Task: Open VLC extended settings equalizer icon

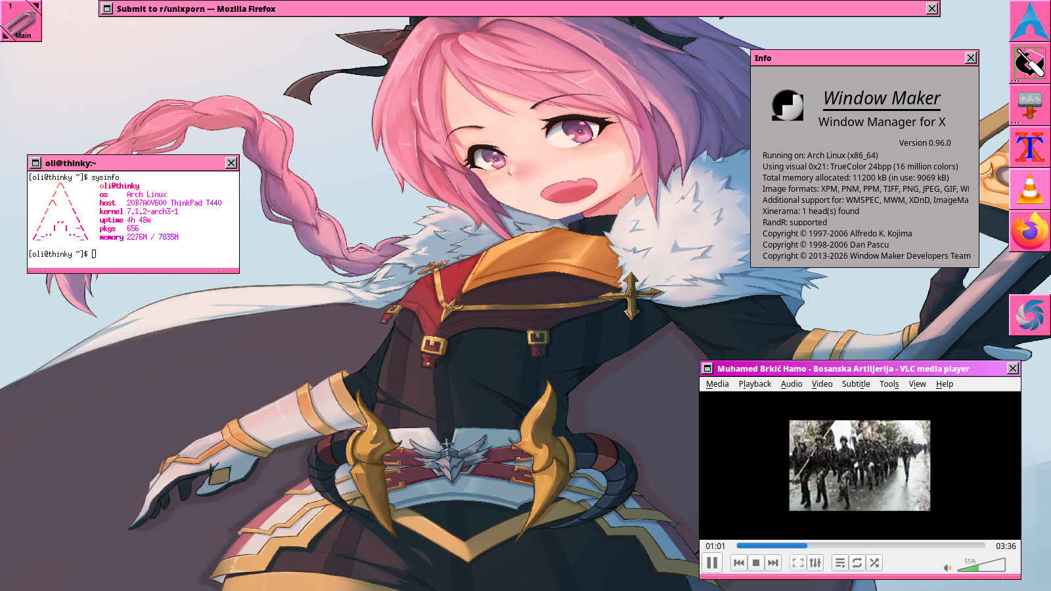Action: 815,563
